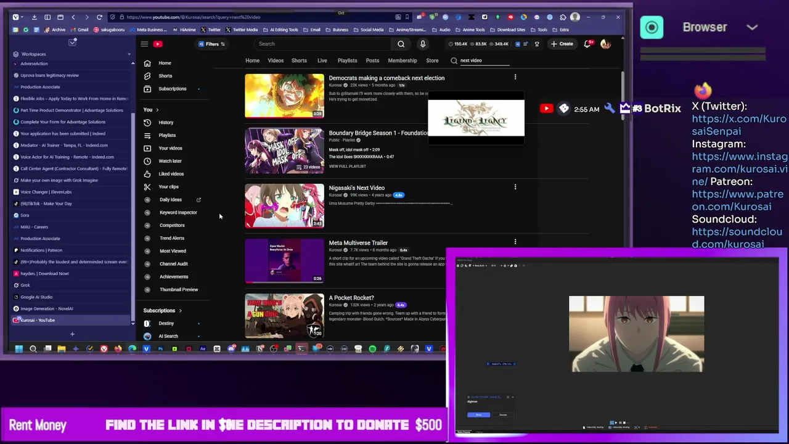Open the 'Download Sites' bookmark folder
Image resolution: width=789 pixels, height=444 pixels.
pos(509,30)
